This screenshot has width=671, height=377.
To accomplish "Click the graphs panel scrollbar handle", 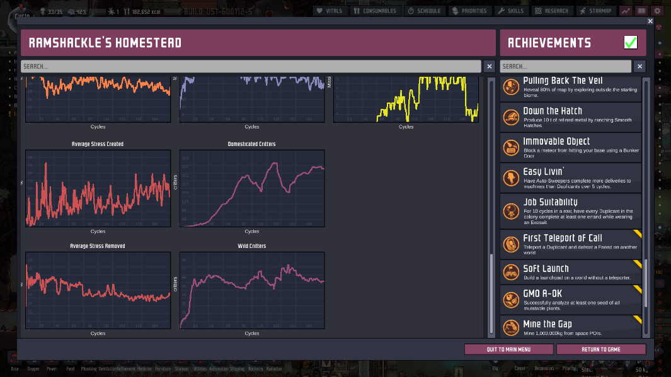I will tap(491, 294).
